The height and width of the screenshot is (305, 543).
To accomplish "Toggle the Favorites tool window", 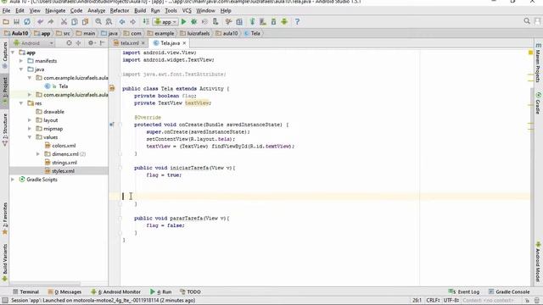I will click(5, 219).
